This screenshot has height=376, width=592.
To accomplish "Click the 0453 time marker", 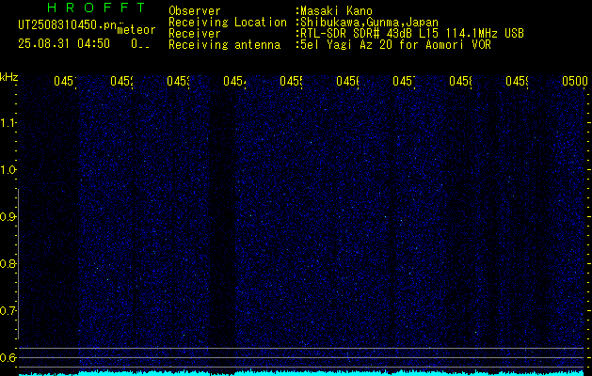I will click(178, 81).
